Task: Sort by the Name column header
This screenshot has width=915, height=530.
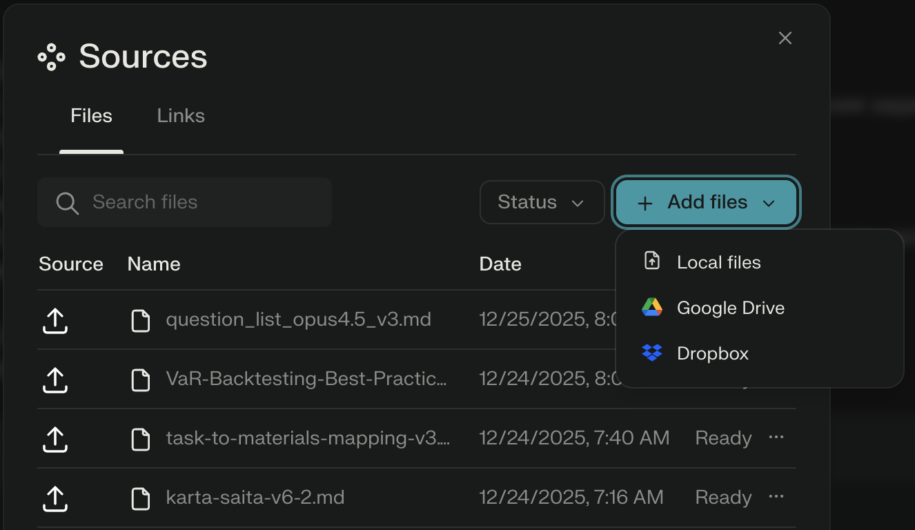Action: [154, 264]
